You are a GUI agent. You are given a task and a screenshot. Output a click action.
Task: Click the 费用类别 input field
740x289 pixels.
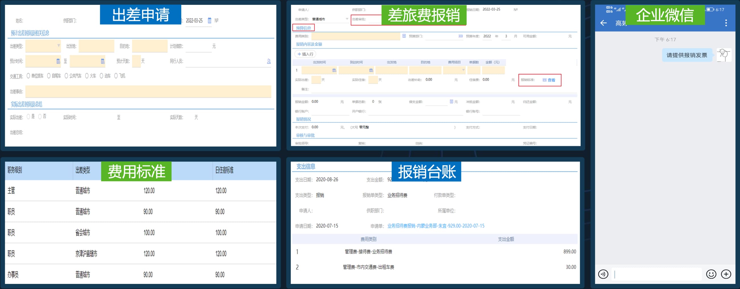356,36
